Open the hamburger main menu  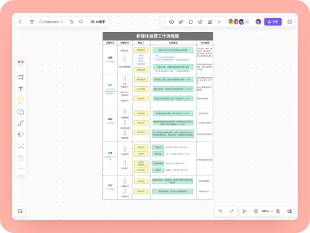pyautogui.click(x=32, y=22)
